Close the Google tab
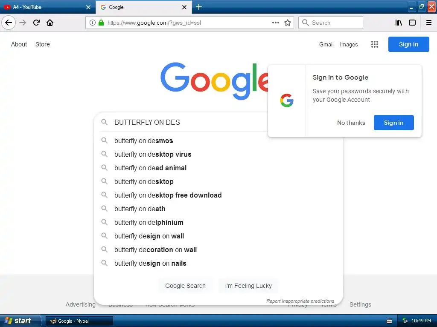The image size is (437, 327). tap(184, 7)
